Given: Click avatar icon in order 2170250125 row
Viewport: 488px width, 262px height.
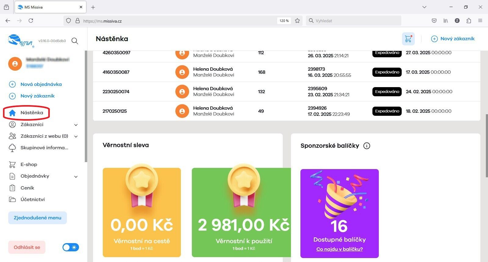Looking at the screenshot, I should point(182,111).
